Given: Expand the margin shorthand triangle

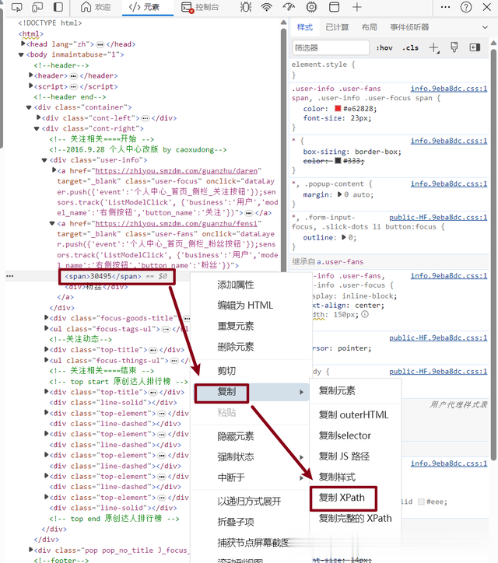Looking at the screenshot, I should [x=339, y=194].
